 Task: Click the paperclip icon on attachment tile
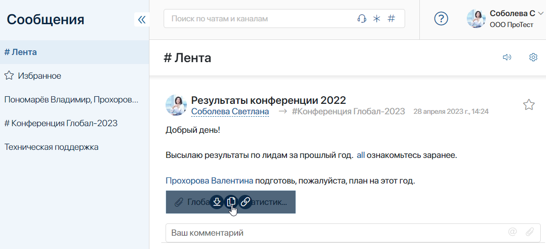(x=179, y=202)
